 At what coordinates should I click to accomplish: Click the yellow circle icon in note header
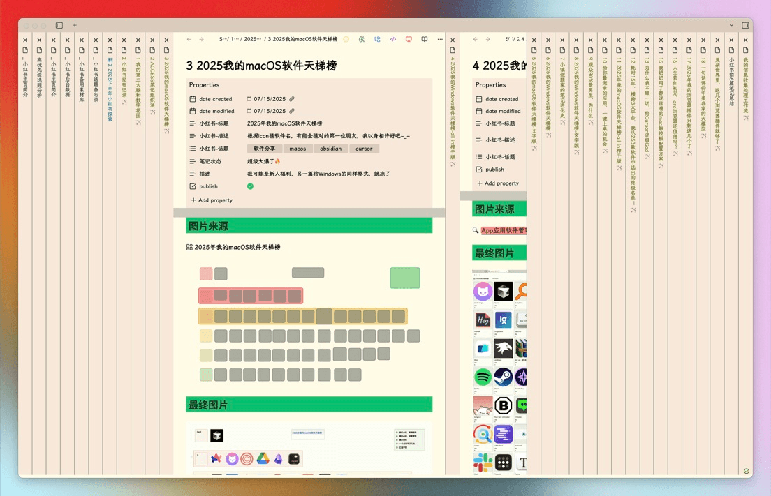346,40
